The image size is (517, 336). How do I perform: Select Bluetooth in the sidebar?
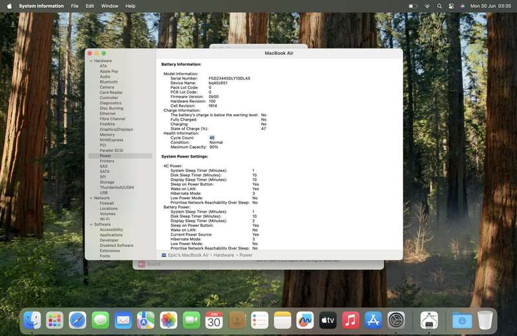(109, 82)
